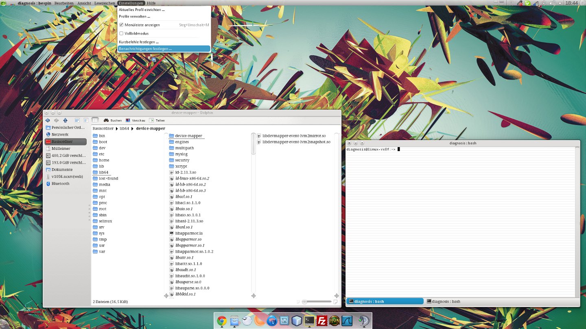This screenshot has height=329, width=586.
Task: Adjust the Dolphin zoom slider in status bar
Action: point(317,302)
